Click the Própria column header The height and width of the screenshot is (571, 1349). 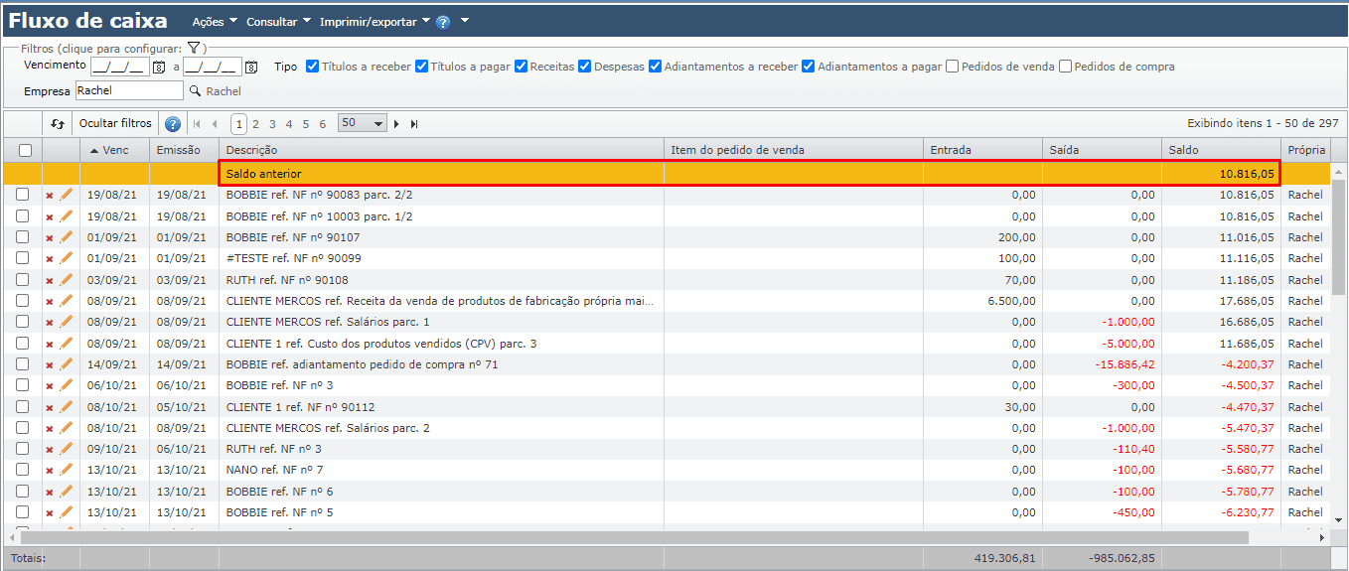point(1305,150)
